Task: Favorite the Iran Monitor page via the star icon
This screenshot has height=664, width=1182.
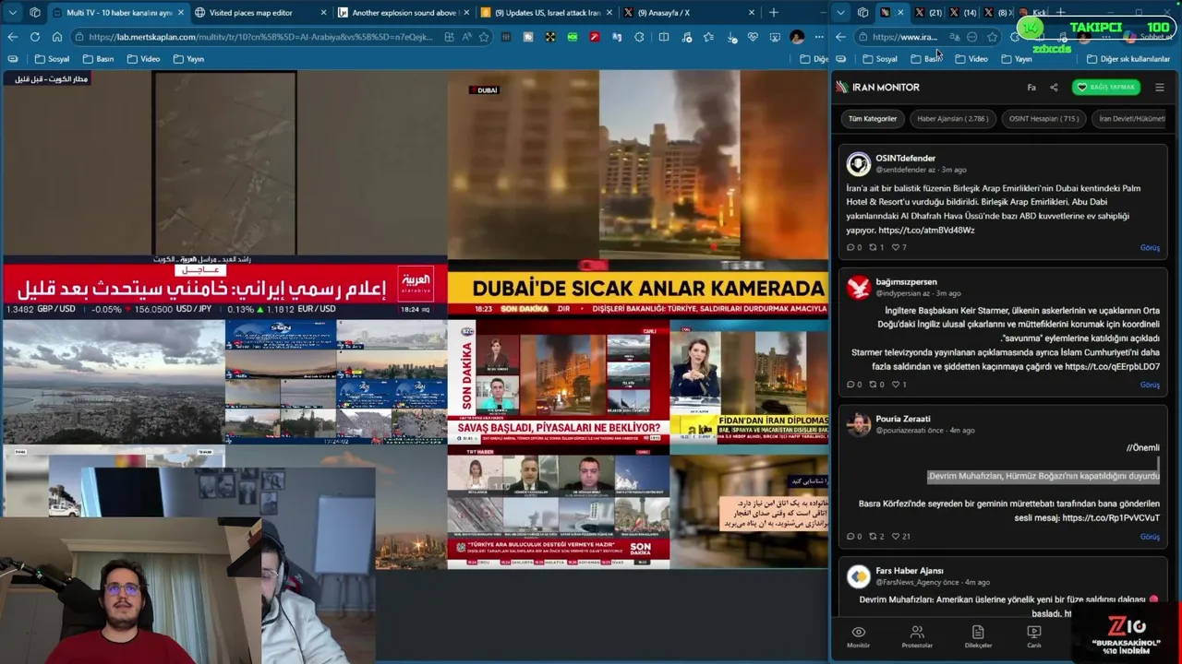Action: (x=992, y=37)
